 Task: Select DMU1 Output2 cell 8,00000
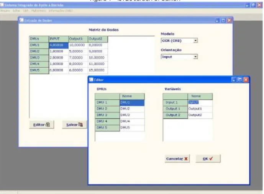pyautogui.click(x=98, y=46)
